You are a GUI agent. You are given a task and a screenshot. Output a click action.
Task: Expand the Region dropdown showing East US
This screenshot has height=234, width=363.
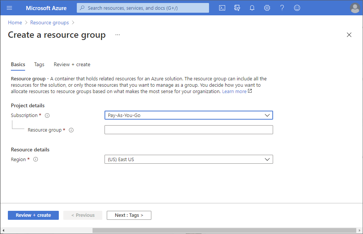tap(188, 160)
